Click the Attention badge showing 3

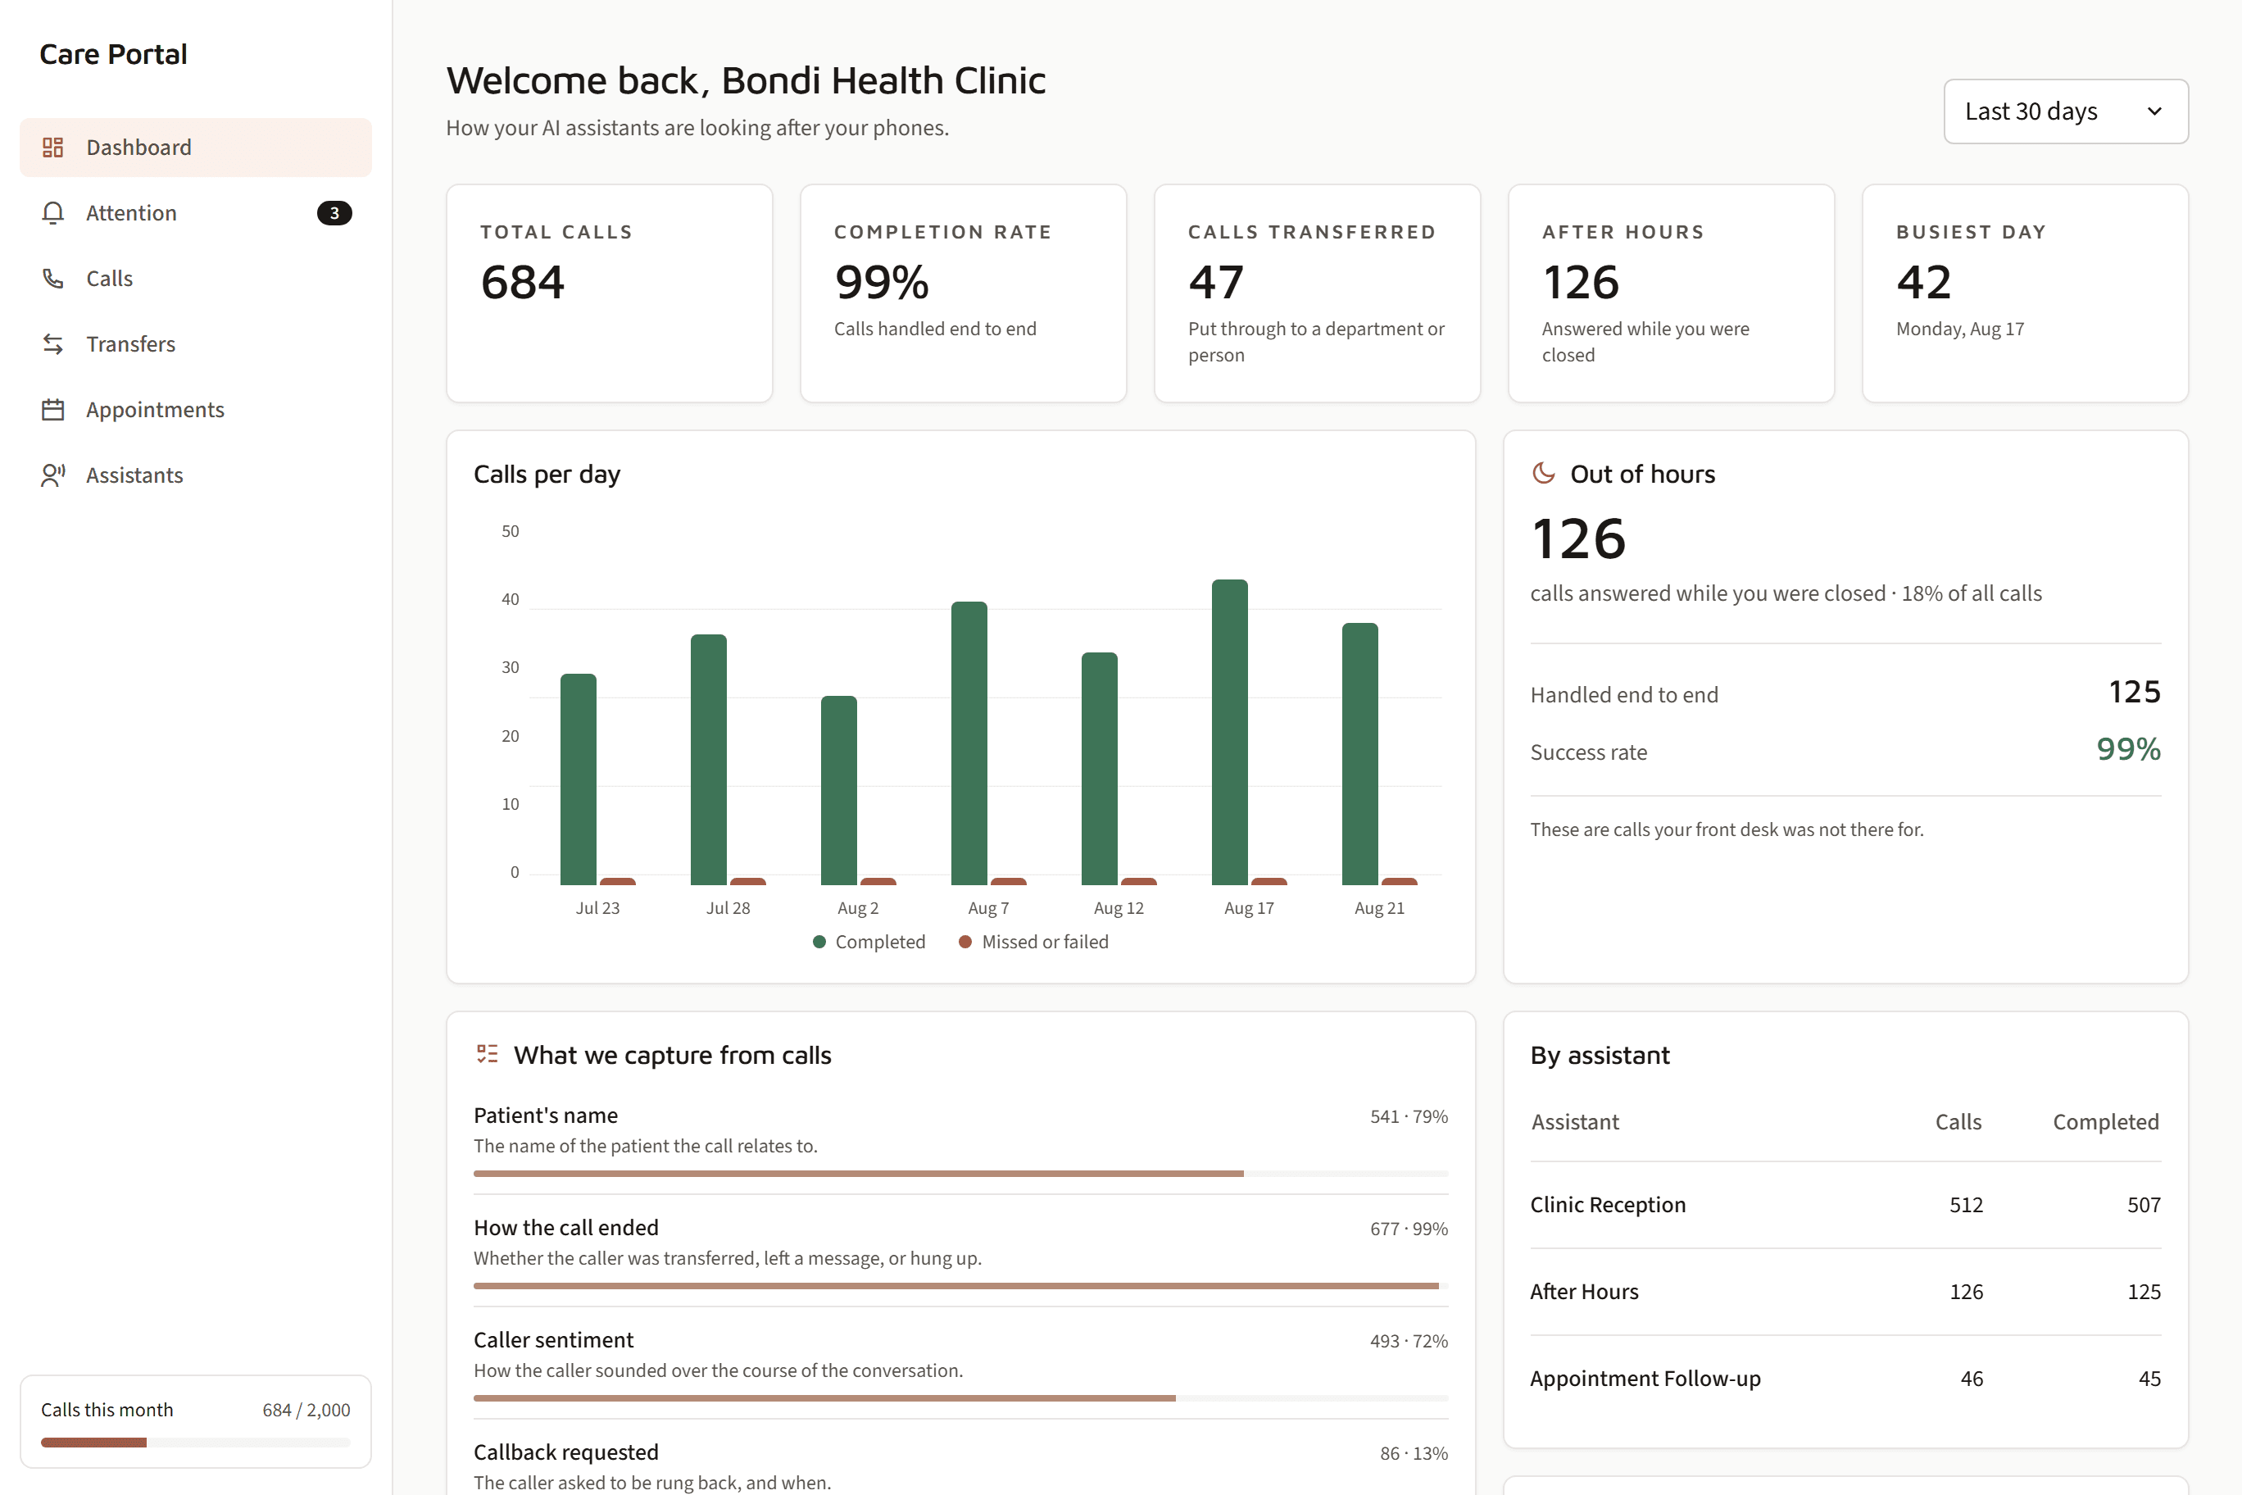pos(334,212)
